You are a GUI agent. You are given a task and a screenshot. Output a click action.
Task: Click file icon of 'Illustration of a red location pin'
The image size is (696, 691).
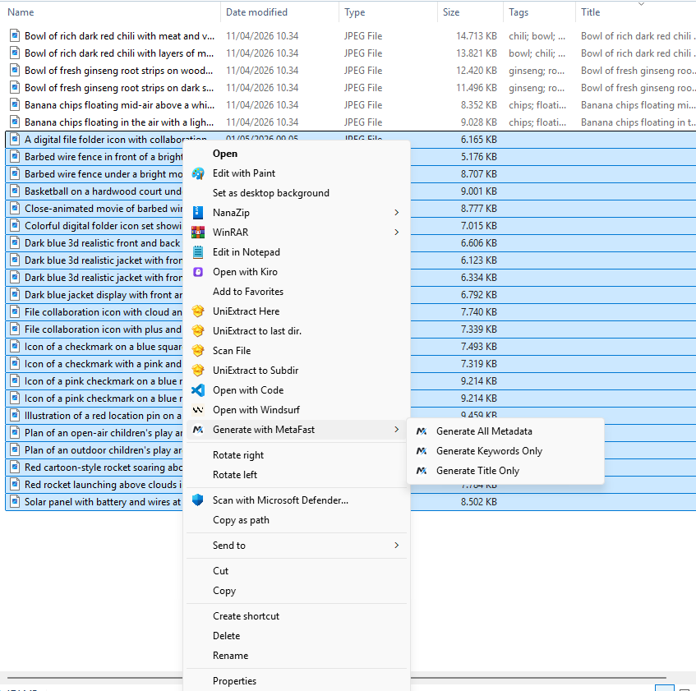15,416
